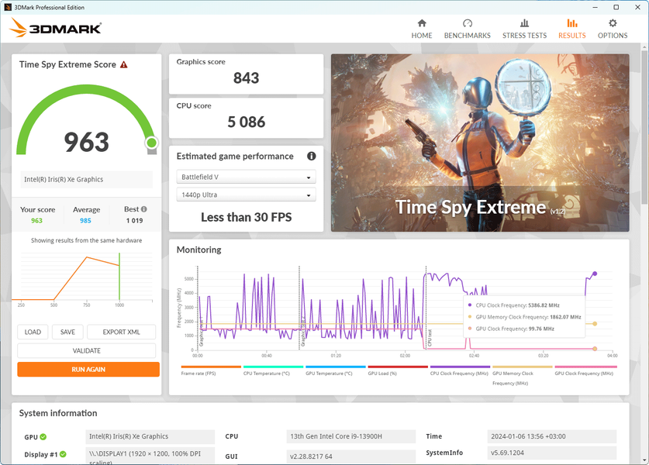Click the Best score value 1 019

pos(134,221)
